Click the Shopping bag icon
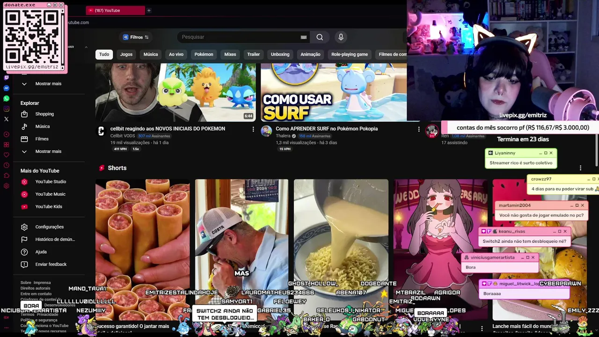Screen dimensions: 599x337 (24, 114)
